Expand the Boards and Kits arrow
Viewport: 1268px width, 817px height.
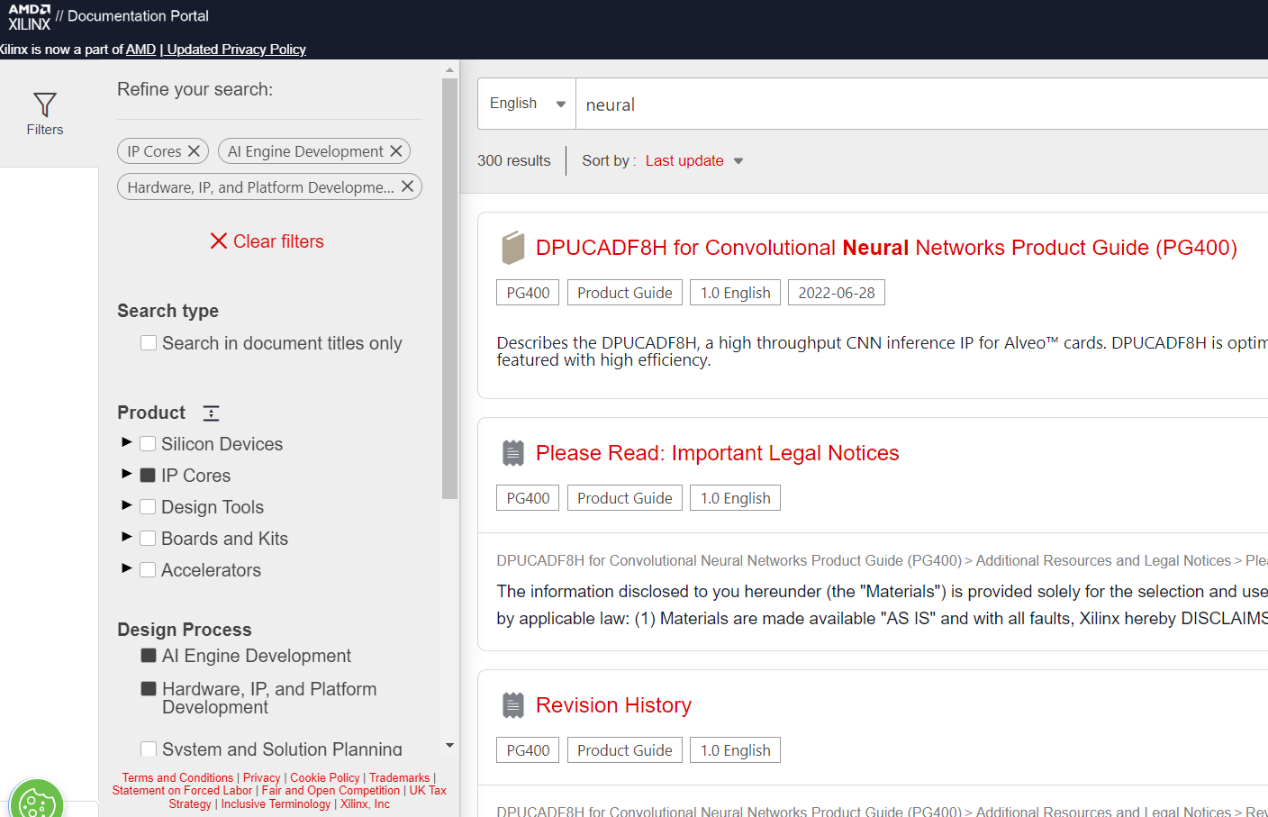coord(127,537)
